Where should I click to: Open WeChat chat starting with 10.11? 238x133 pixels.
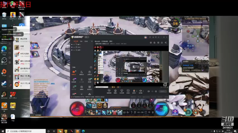[21, 84]
